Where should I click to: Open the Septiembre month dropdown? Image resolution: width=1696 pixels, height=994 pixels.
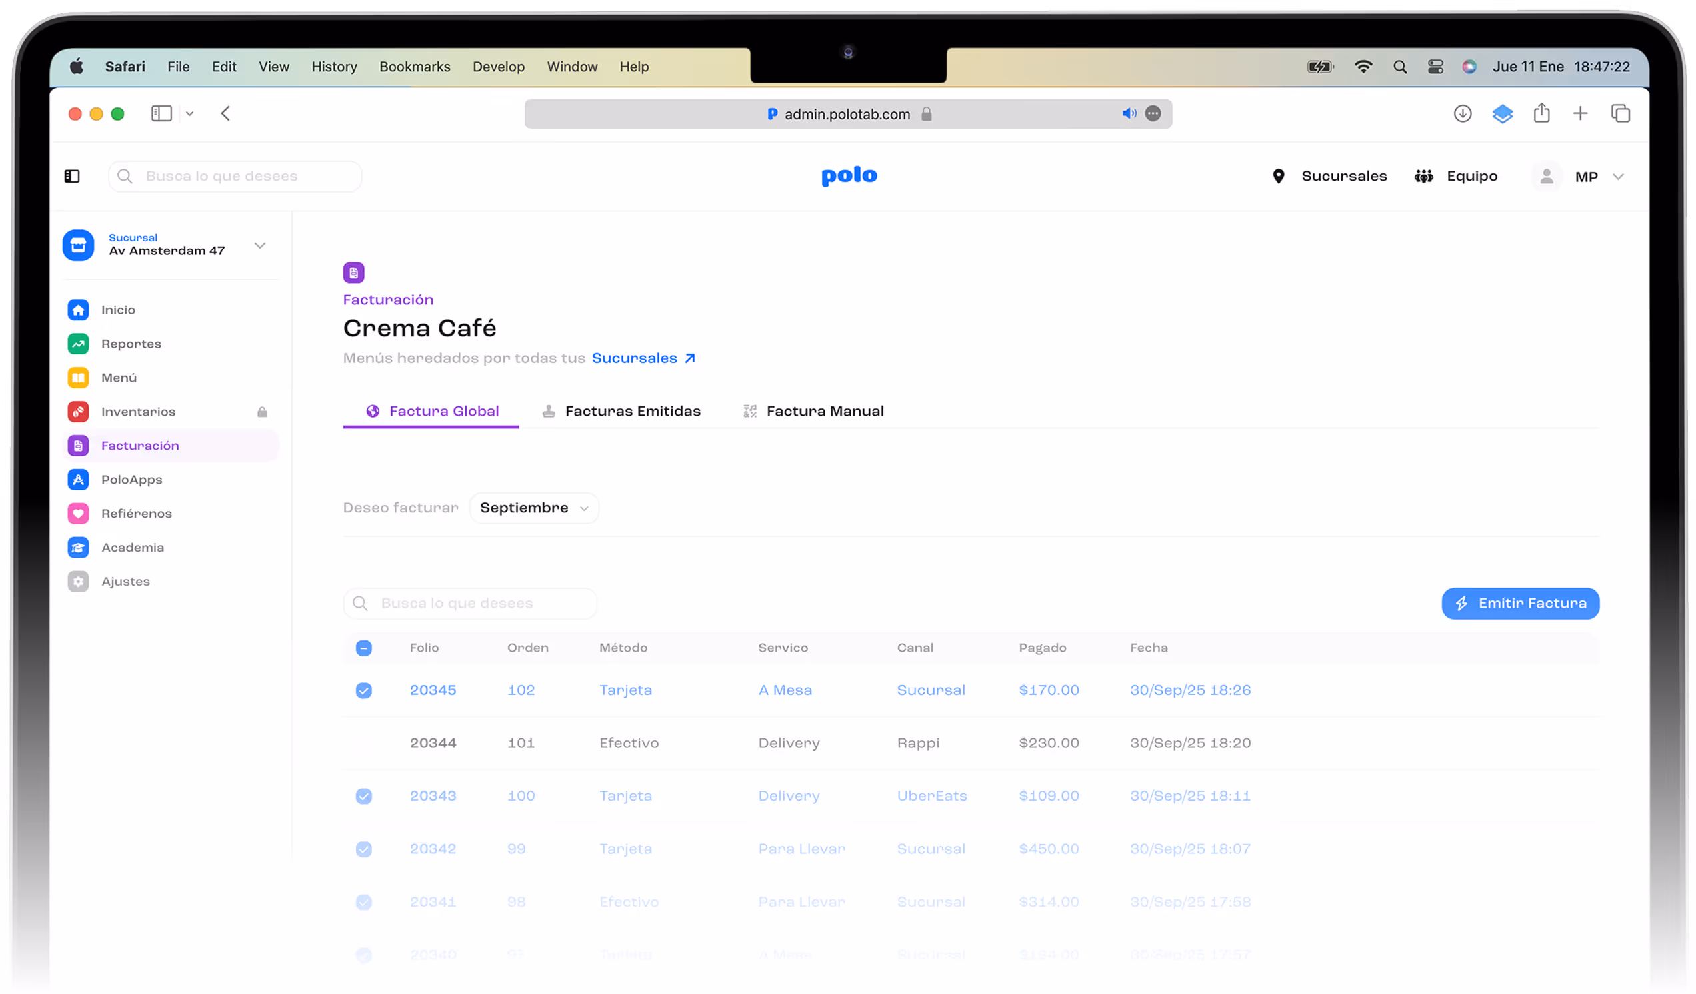[x=534, y=508]
